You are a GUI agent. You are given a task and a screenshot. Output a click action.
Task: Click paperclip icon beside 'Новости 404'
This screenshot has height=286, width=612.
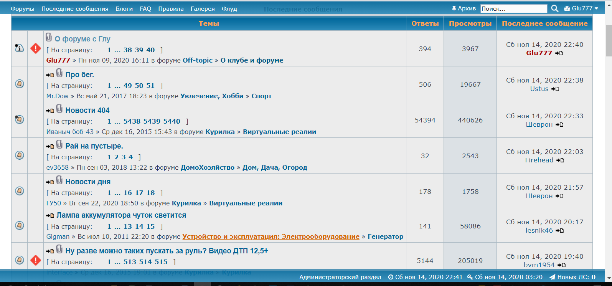coord(59,109)
